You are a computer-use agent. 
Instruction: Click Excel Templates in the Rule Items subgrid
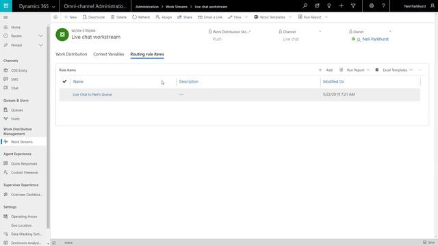(391, 70)
